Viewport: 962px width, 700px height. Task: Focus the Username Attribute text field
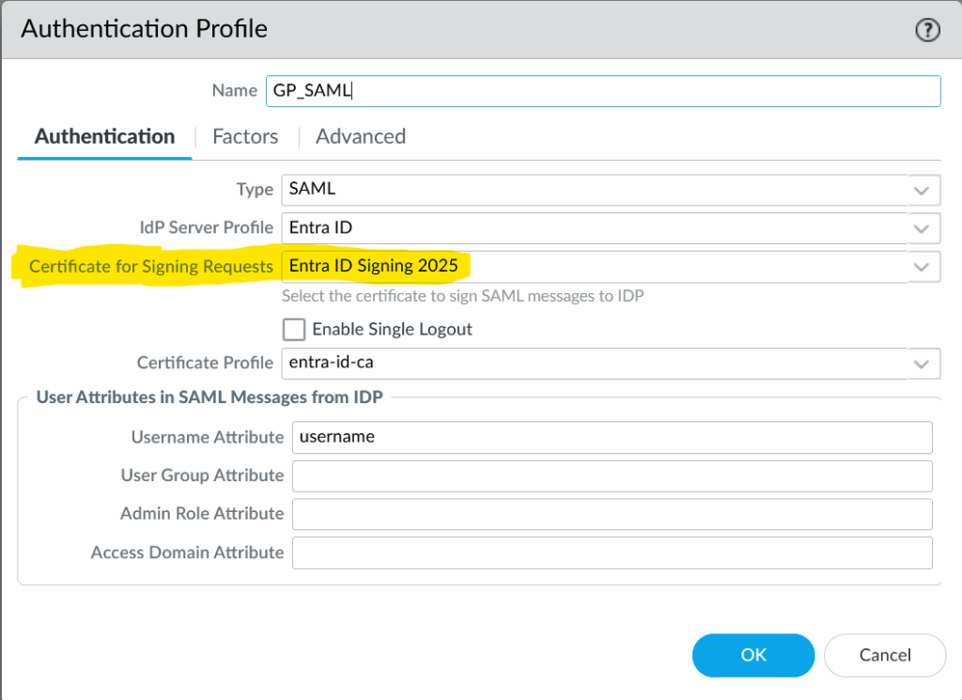point(612,438)
